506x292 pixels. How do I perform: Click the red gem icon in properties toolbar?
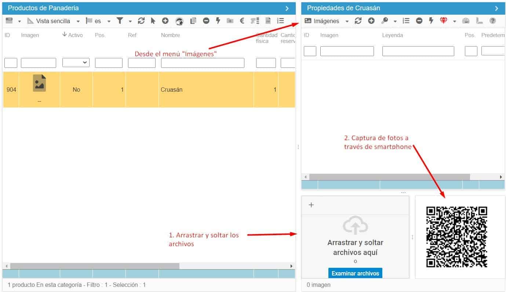(x=444, y=21)
